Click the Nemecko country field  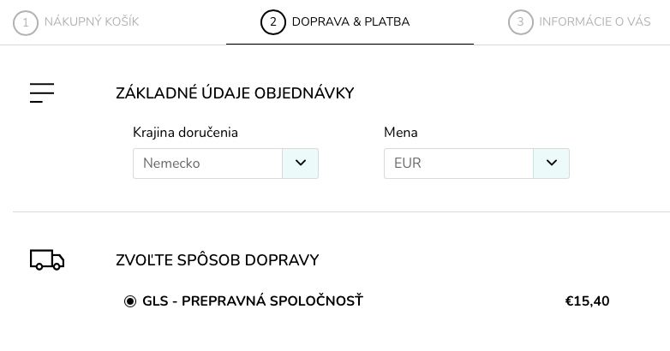click(207, 164)
